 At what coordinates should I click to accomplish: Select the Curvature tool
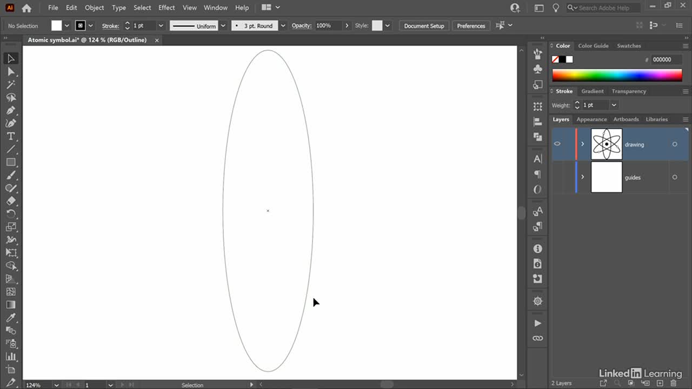11,123
